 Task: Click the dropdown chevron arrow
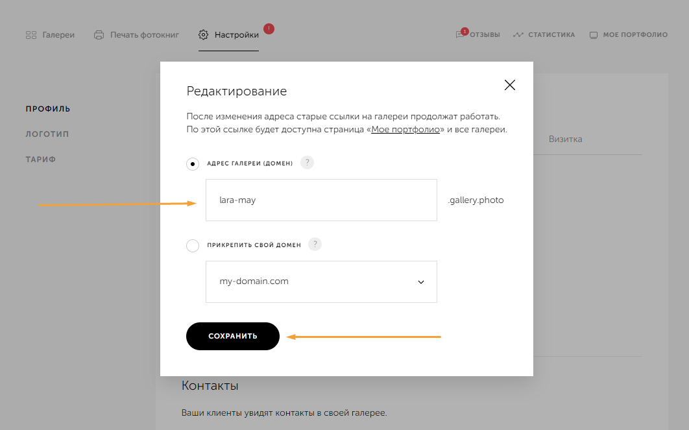(421, 282)
